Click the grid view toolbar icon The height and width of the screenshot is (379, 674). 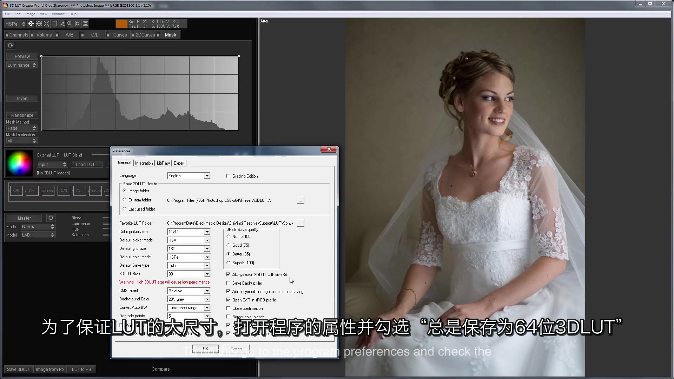85,24
